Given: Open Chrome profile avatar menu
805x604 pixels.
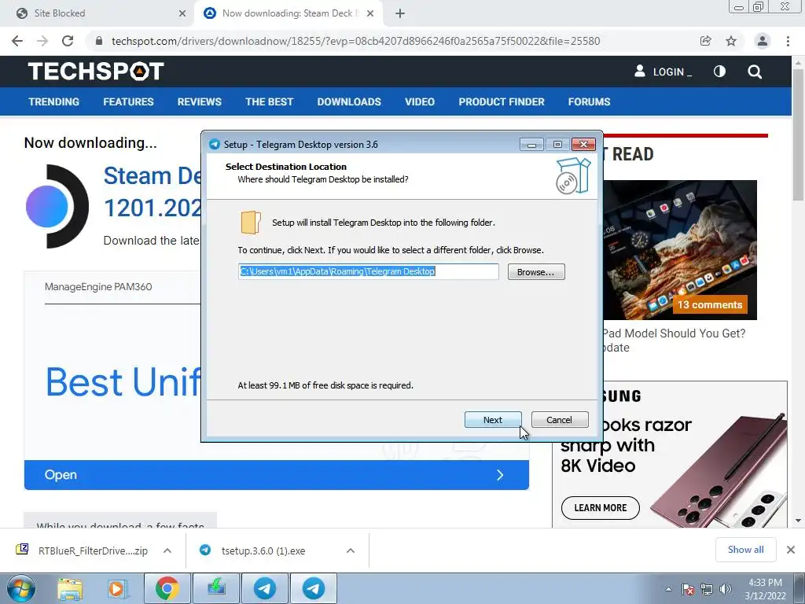Looking at the screenshot, I should point(763,41).
